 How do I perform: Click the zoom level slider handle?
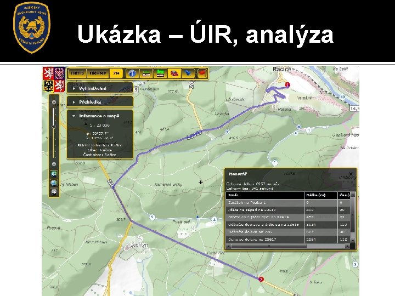pos(54,126)
